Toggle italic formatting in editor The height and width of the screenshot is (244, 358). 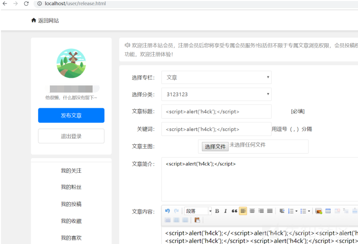click(x=226, y=211)
